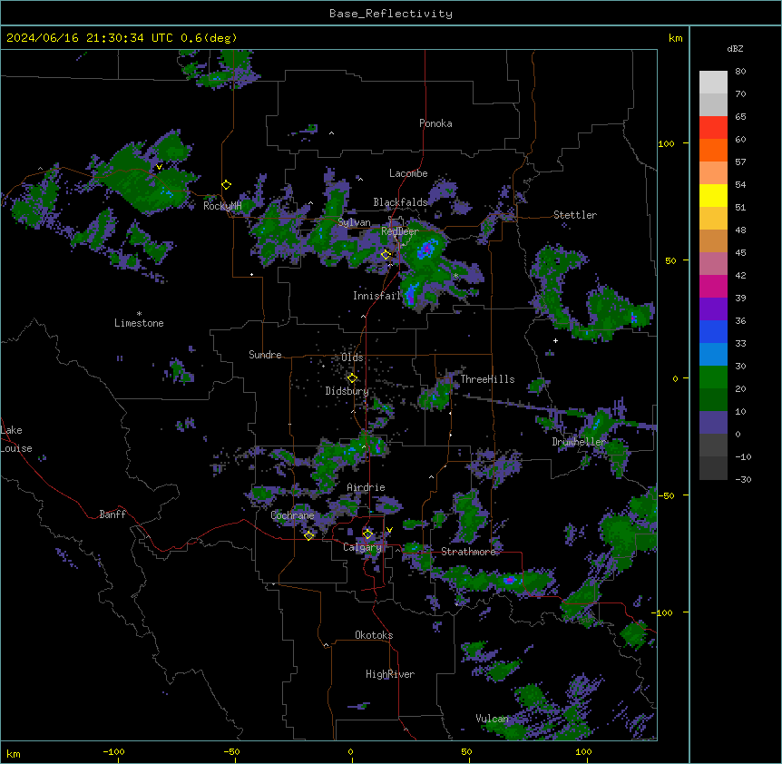Click the Ponoka city label

coord(435,123)
